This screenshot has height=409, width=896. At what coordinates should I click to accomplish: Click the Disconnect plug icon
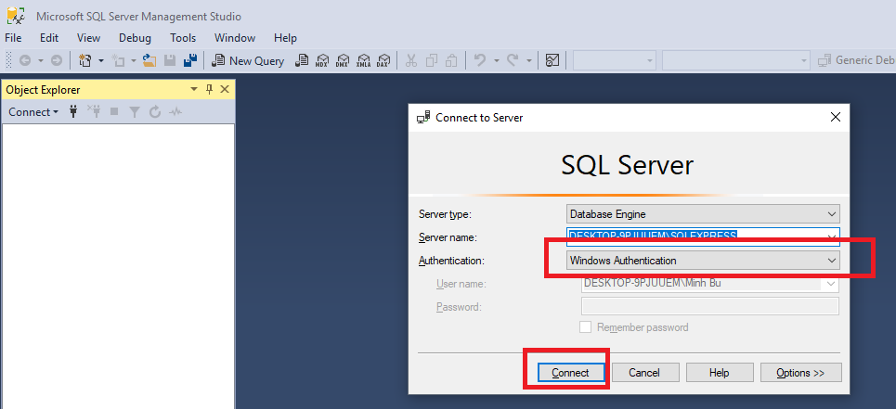coord(94,112)
